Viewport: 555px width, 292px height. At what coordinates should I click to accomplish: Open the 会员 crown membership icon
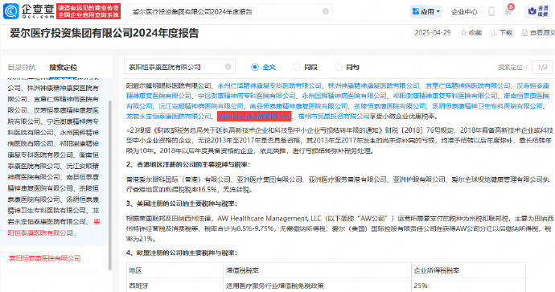point(538,11)
